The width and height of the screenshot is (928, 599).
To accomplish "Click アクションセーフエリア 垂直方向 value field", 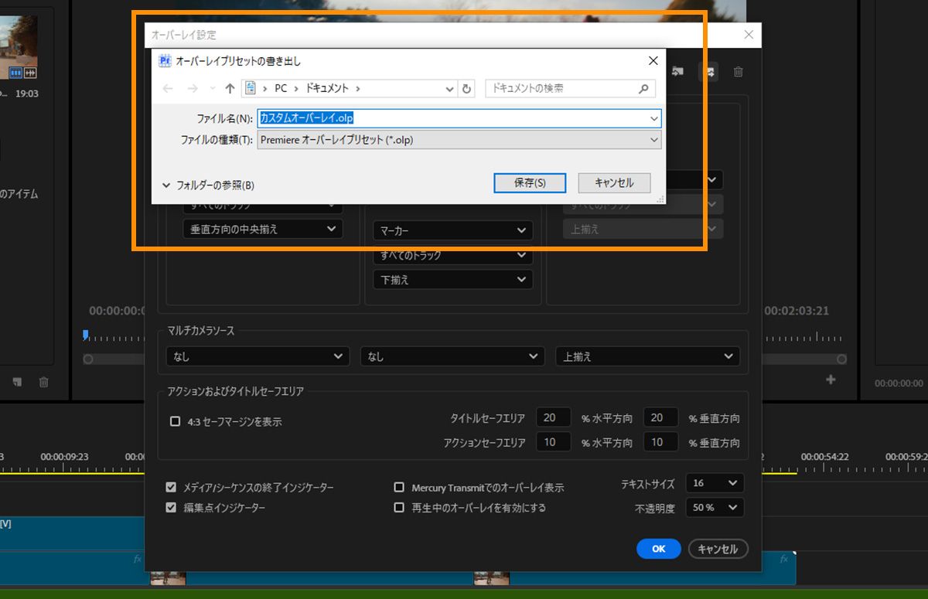I will (660, 443).
